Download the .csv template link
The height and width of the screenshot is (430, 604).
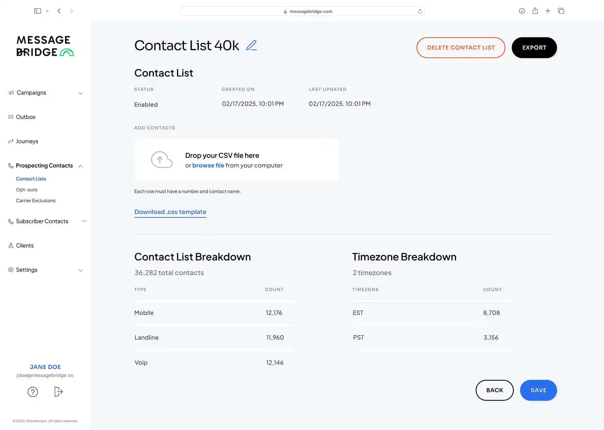[170, 212]
